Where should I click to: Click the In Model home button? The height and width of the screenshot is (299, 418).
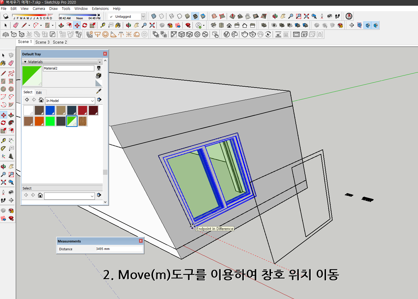tap(41, 100)
